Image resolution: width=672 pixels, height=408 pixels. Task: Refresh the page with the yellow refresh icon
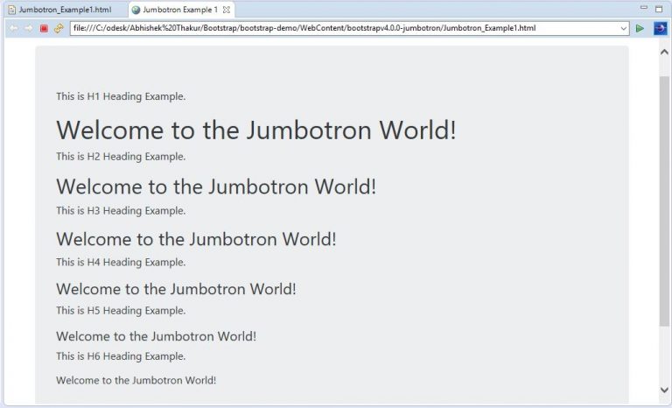59,28
